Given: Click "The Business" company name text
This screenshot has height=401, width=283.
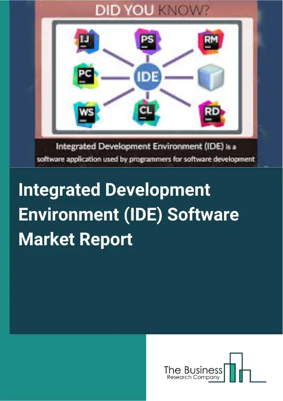Looking at the screenshot, I should (x=193, y=370).
